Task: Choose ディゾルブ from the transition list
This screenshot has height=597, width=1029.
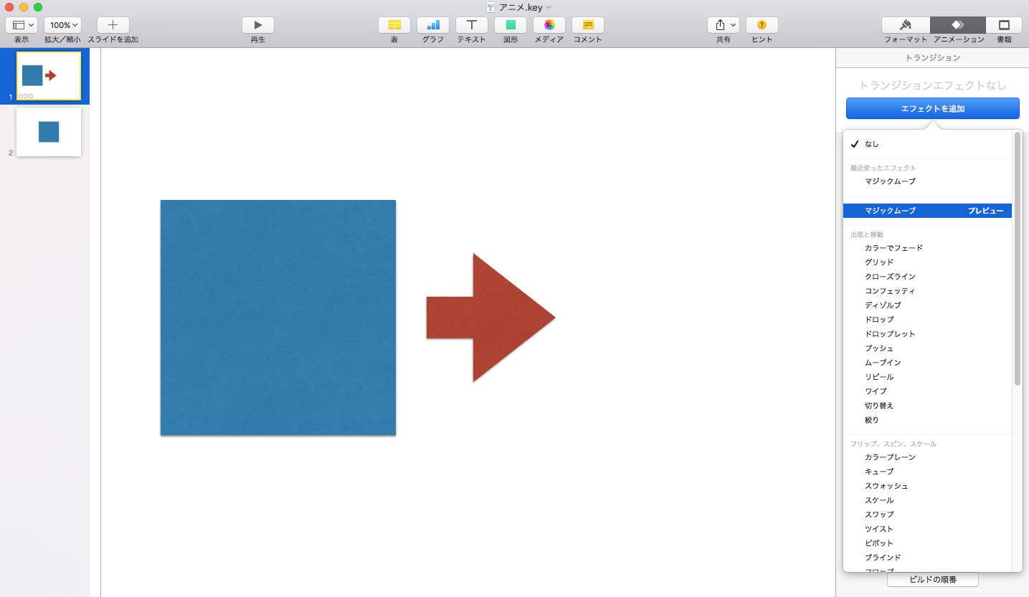Action: coord(883,305)
